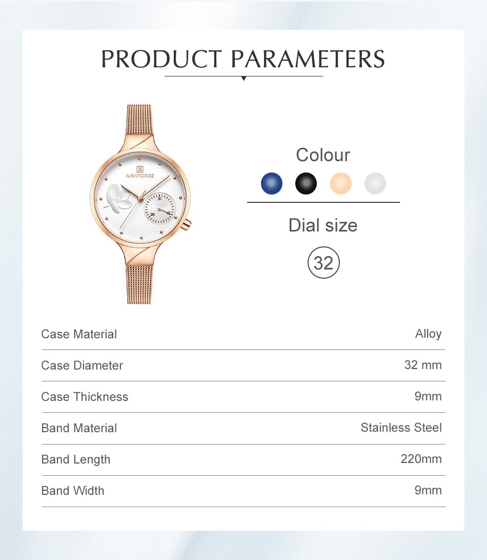Choose the black colour option
Screen dimensions: 487x560
pyautogui.click(x=306, y=183)
